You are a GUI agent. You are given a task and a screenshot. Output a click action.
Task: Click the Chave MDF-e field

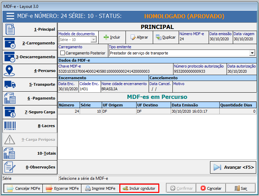[x=115, y=71]
